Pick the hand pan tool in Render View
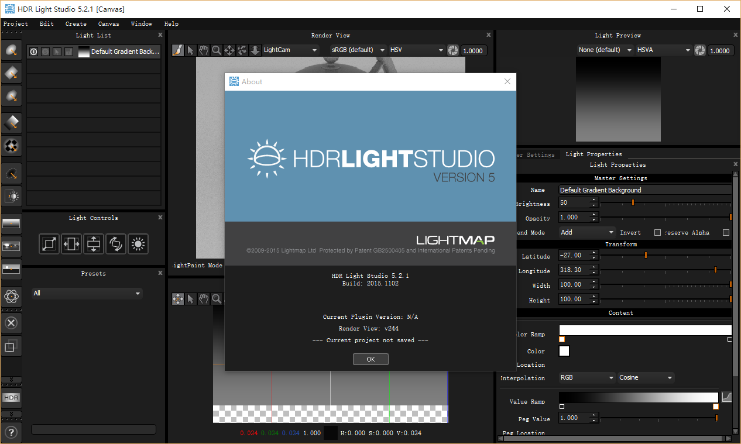 point(203,50)
